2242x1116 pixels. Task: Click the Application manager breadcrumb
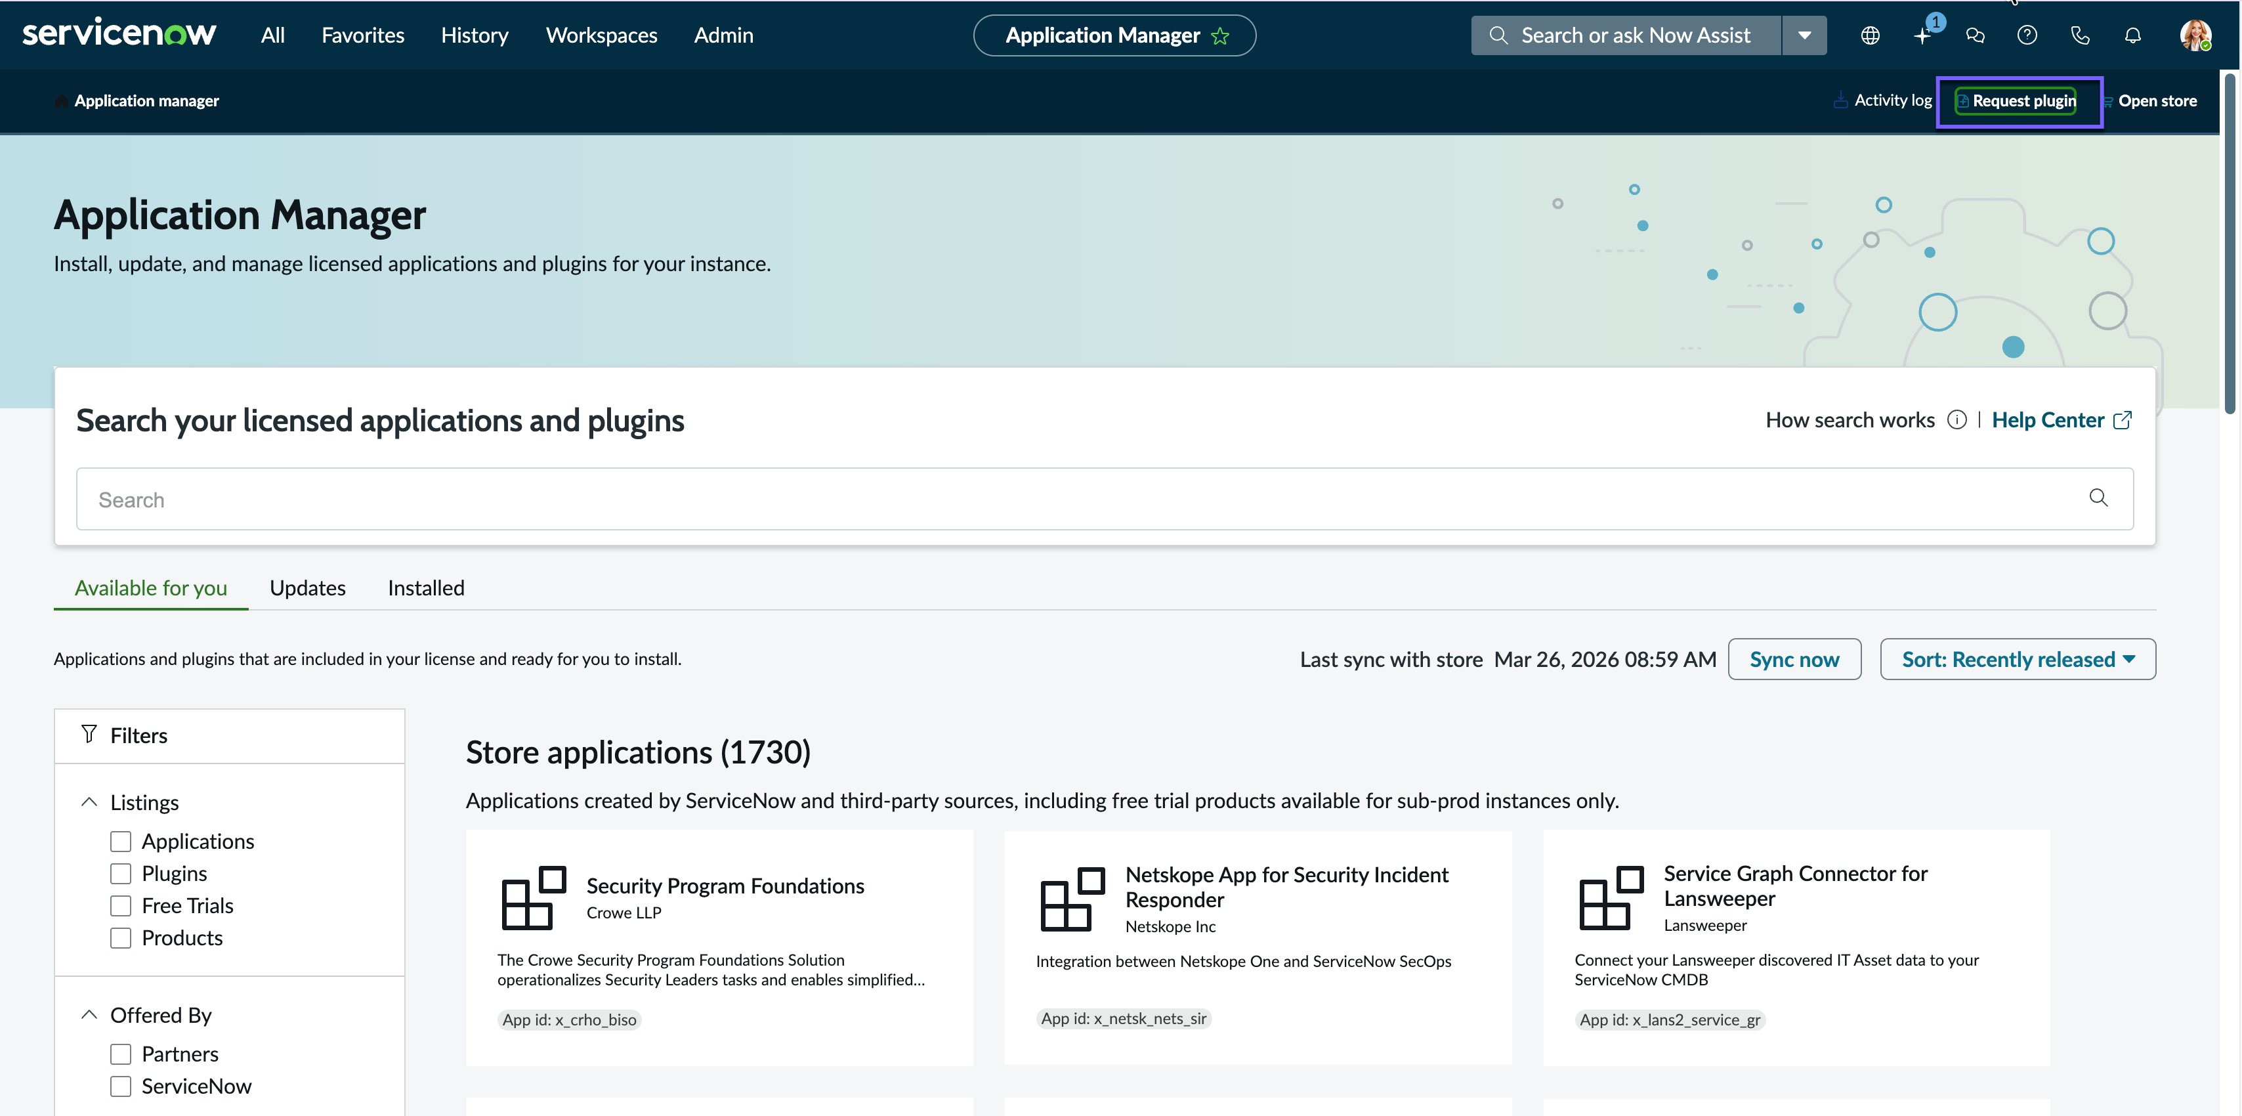click(146, 101)
